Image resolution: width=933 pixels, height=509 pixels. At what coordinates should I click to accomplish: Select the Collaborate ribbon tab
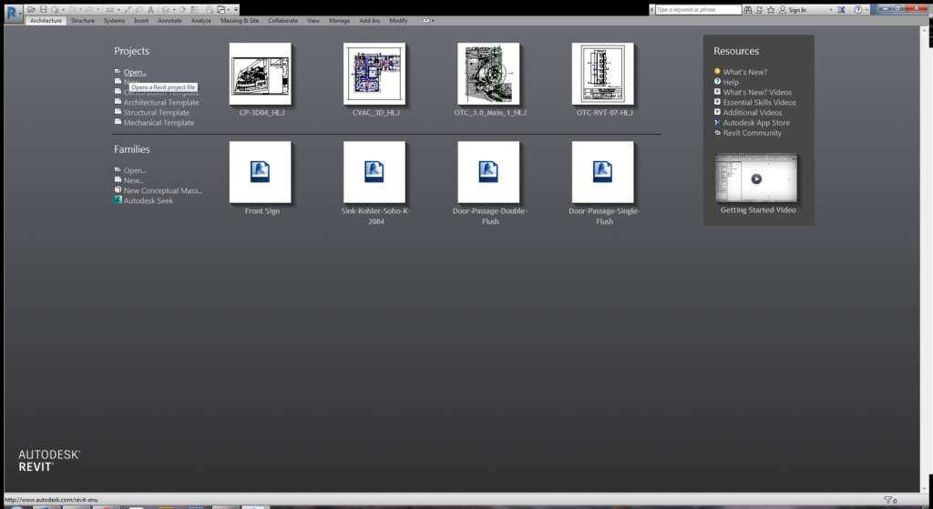(282, 21)
